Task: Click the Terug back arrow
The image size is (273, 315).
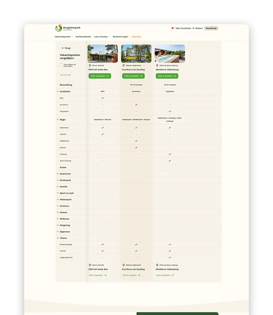Action: coord(63,48)
